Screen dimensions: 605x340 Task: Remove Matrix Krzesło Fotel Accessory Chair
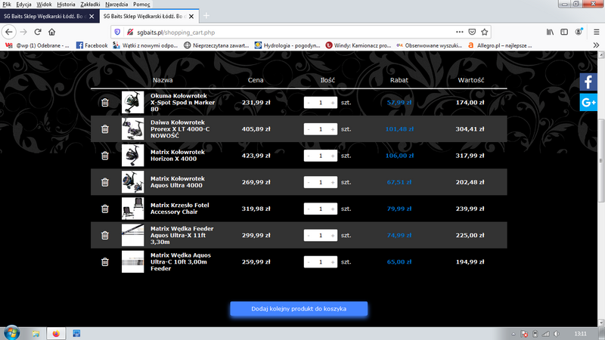pyautogui.click(x=104, y=209)
